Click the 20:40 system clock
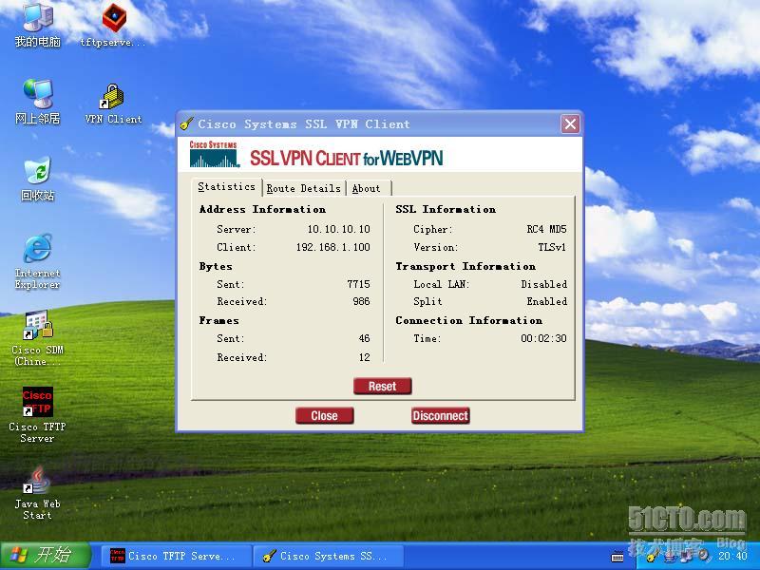This screenshot has width=760, height=570. [732, 556]
